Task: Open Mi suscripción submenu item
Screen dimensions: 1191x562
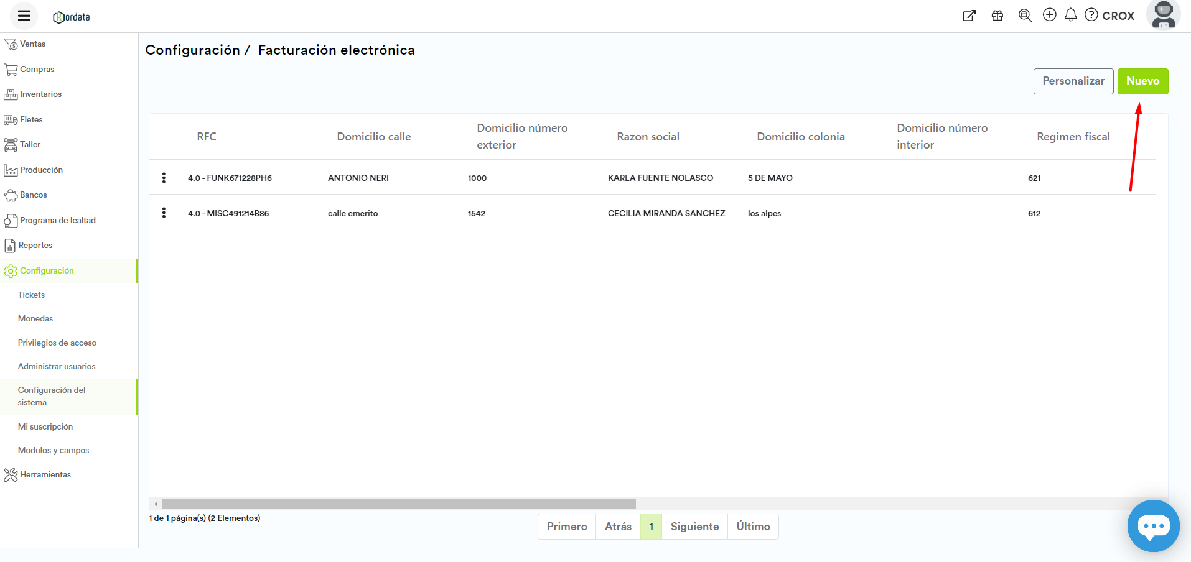Action: 45,427
